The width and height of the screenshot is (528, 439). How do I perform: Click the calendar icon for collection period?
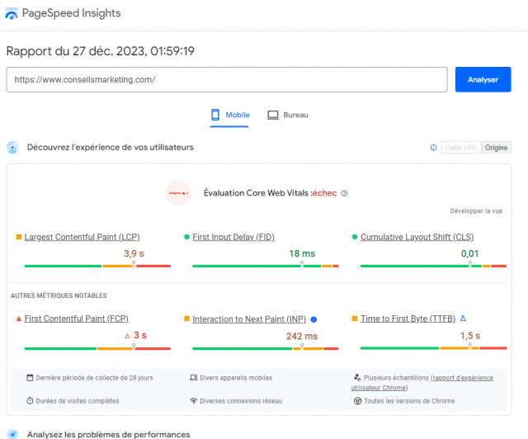(x=30, y=377)
